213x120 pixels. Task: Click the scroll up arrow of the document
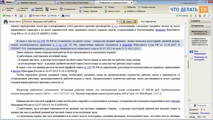185,27
